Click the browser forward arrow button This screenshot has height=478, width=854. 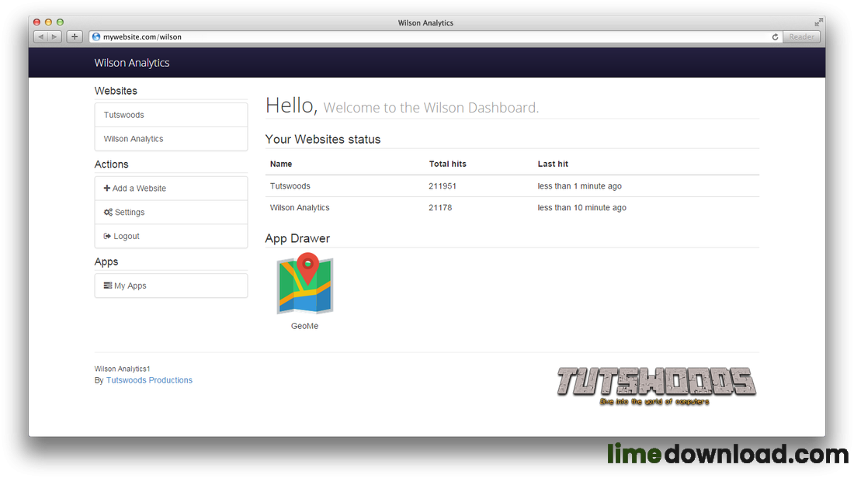pos(54,36)
